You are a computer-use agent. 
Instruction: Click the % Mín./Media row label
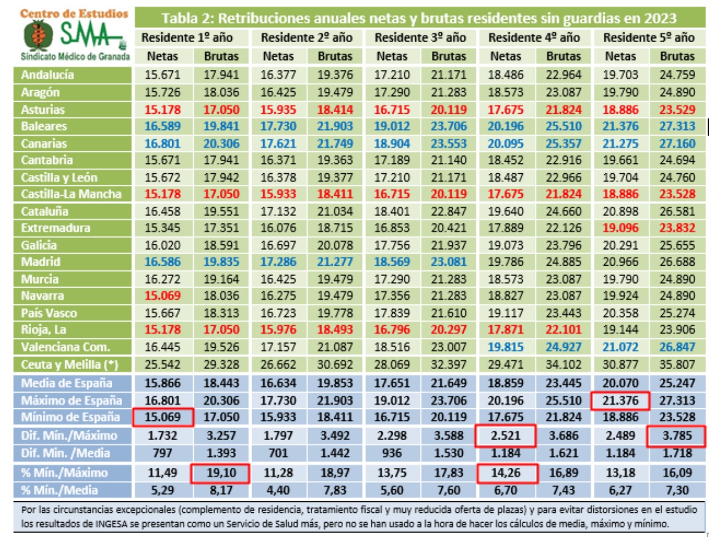click(58, 490)
